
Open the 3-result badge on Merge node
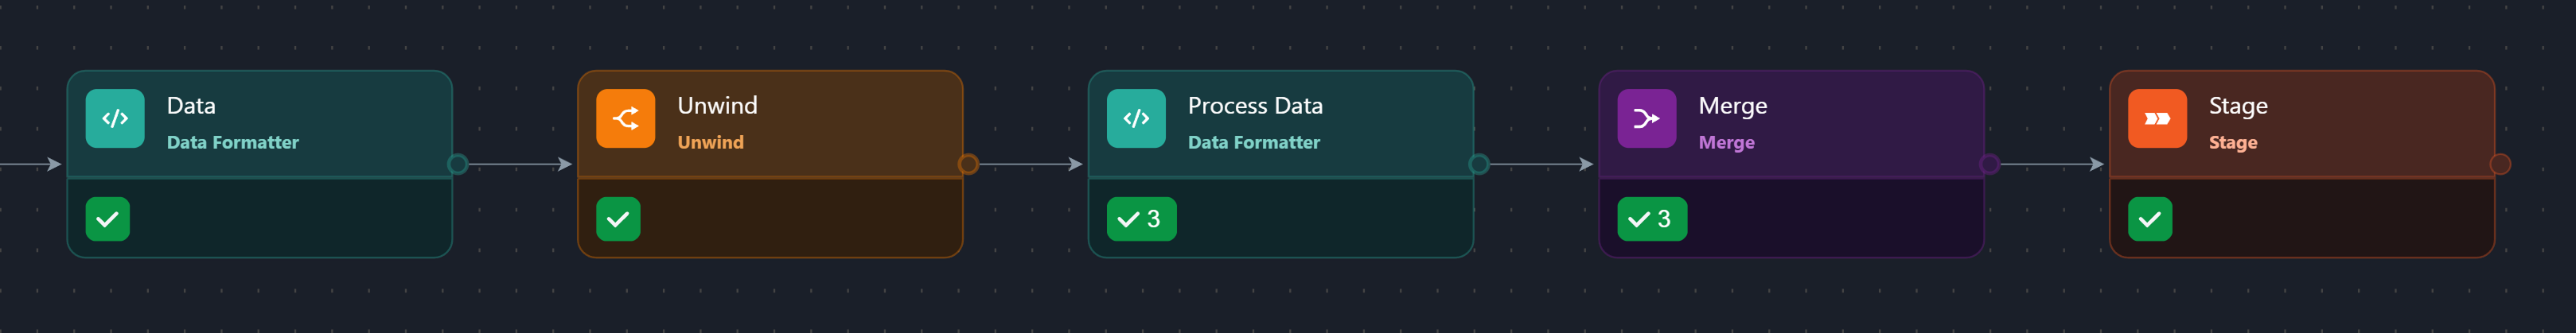point(1652,219)
